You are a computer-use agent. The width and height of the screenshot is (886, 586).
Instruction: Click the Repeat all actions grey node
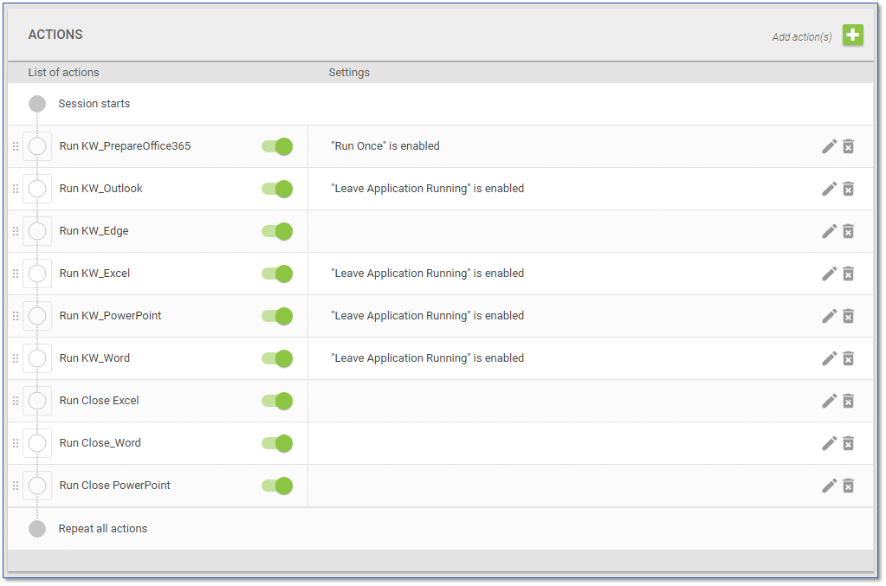(x=37, y=529)
